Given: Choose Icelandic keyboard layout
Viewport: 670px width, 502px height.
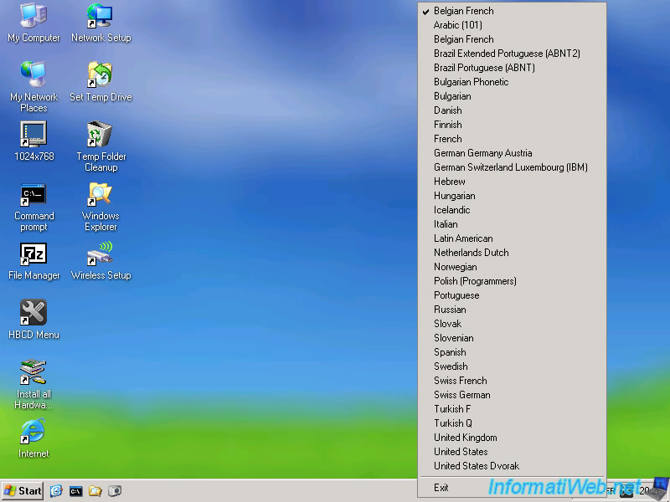Looking at the screenshot, I should pos(512,210).
